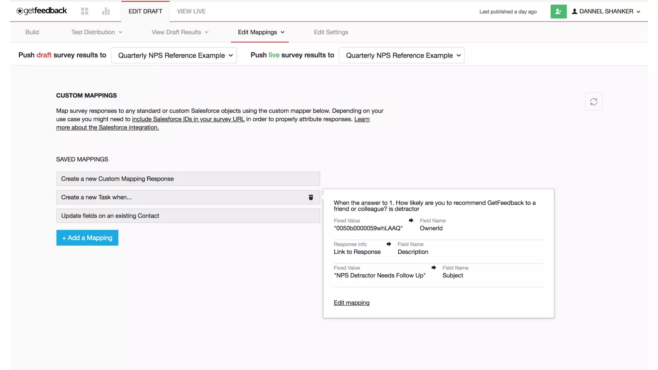The width and height of the screenshot is (658, 370).
Task: Expand the Edit Mappings menu
Action: click(261, 32)
